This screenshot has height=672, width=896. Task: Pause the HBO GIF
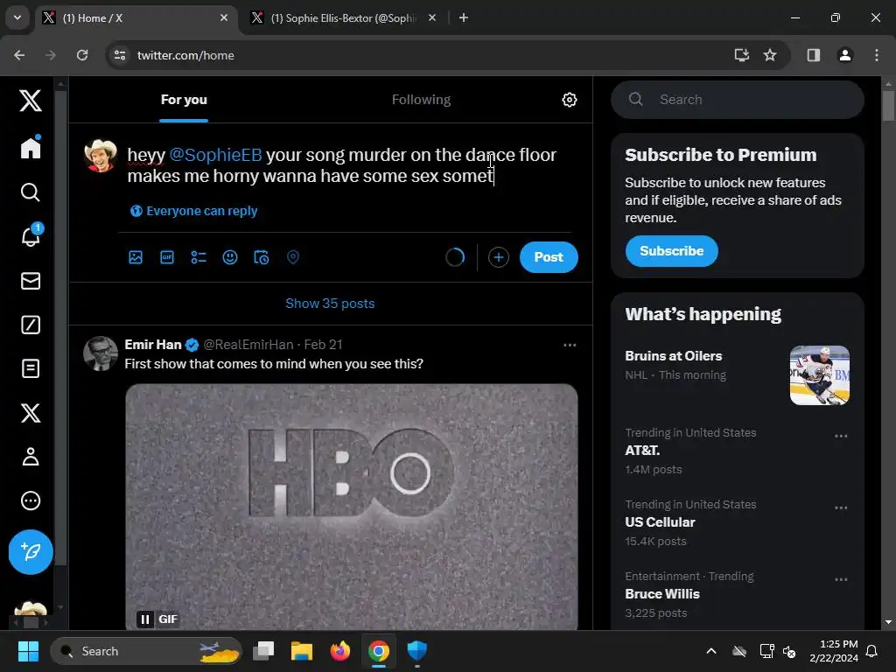point(145,619)
